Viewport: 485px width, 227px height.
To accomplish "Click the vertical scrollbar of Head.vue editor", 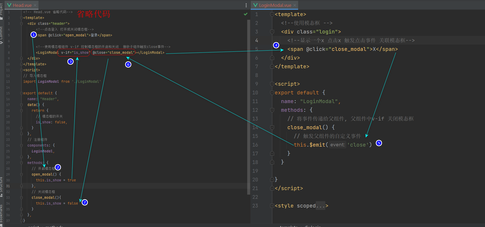I will 249,107.
